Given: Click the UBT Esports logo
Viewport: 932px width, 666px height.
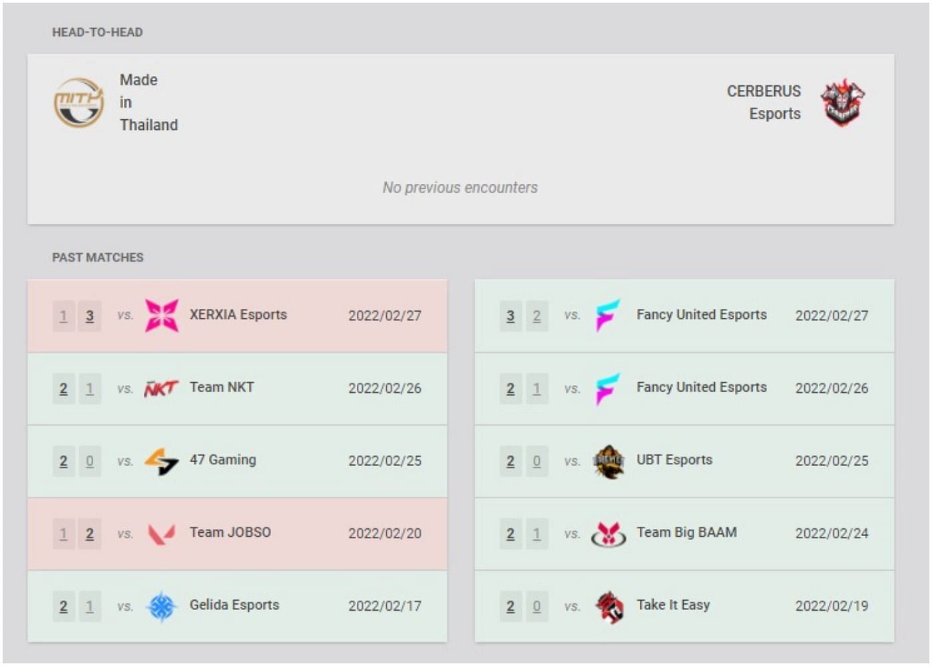Looking at the screenshot, I should tap(608, 462).
